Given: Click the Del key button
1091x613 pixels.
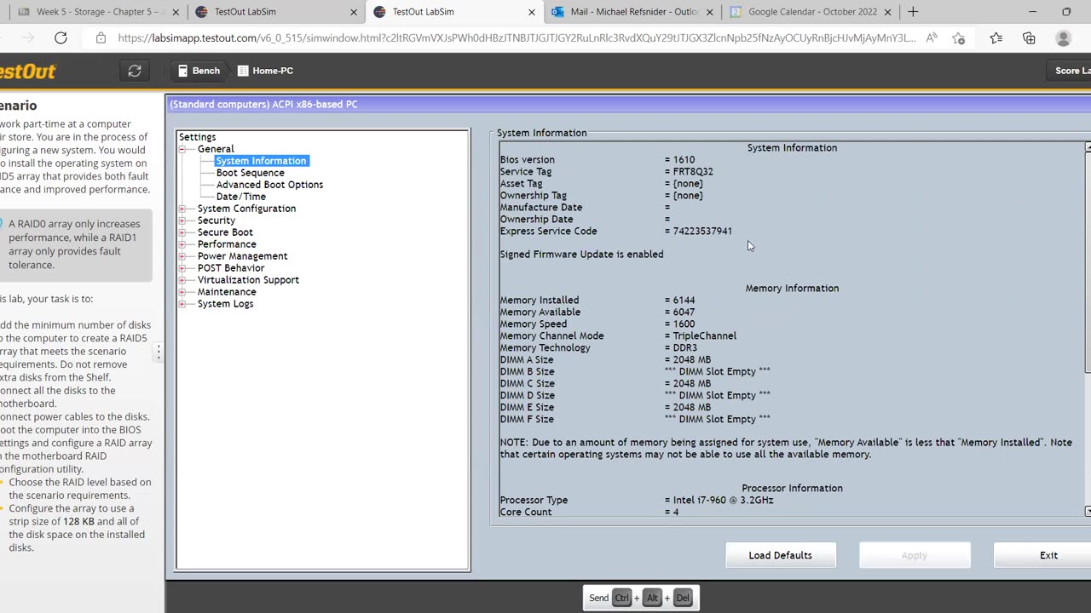Looking at the screenshot, I should 683,598.
